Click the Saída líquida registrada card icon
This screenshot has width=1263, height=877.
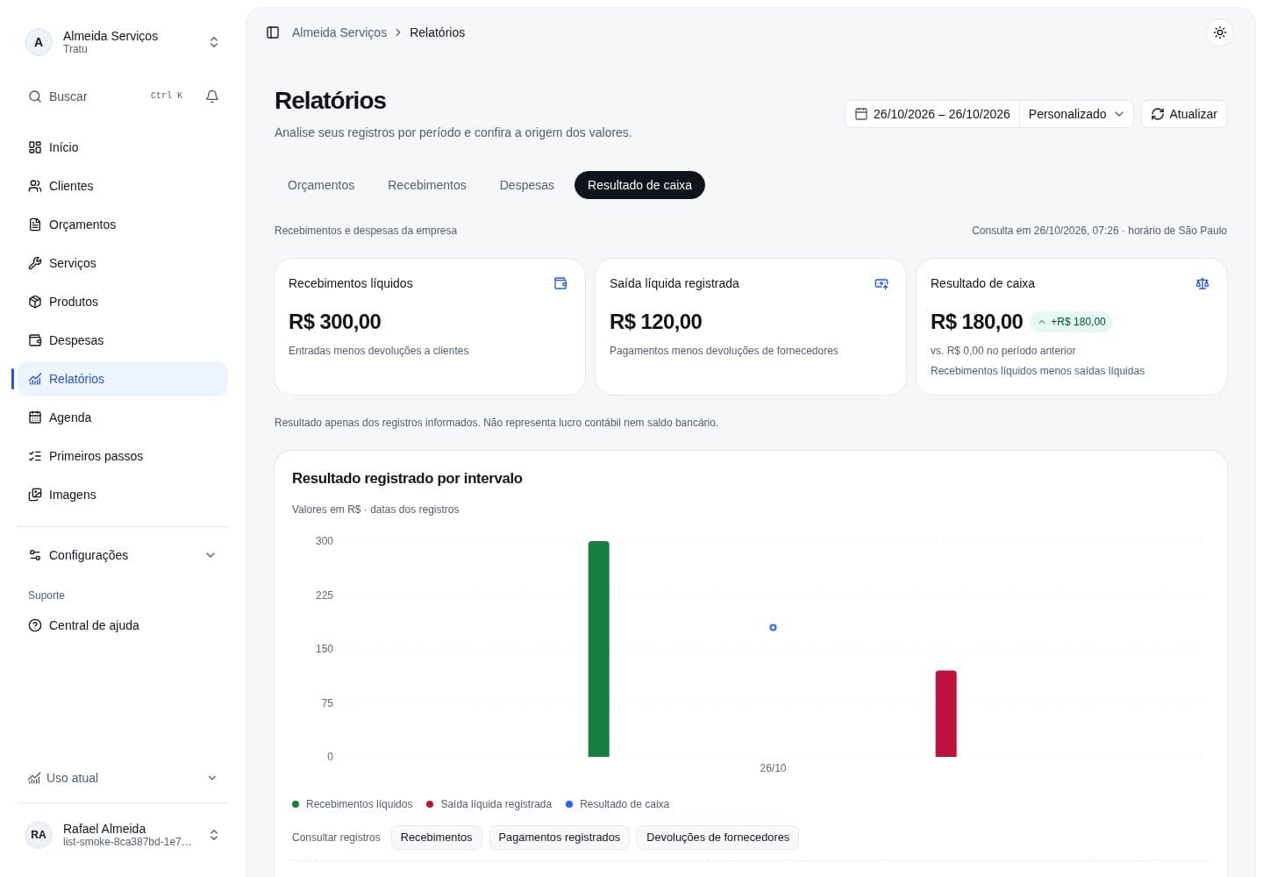coord(881,283)
